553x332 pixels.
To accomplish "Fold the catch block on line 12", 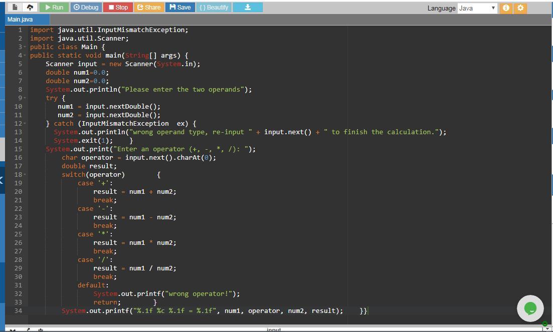I will (25, 124).
